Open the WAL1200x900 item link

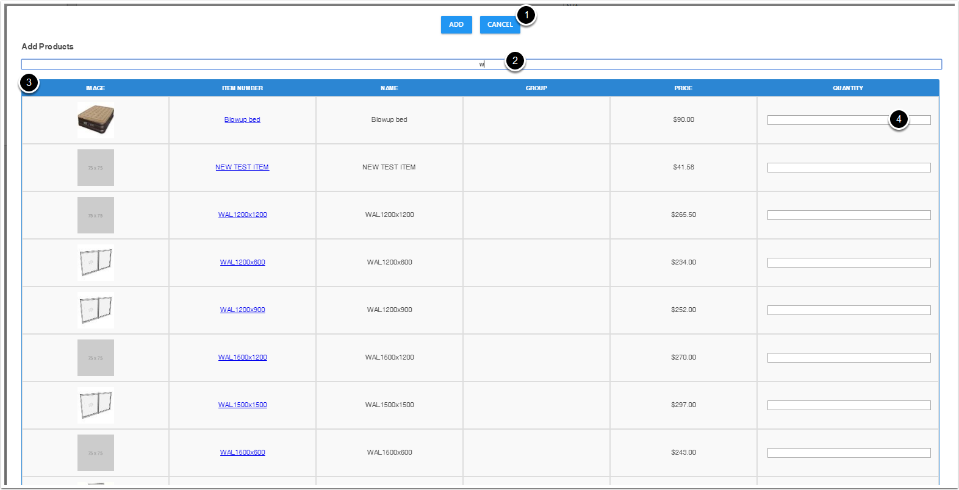tap(242, 310)
